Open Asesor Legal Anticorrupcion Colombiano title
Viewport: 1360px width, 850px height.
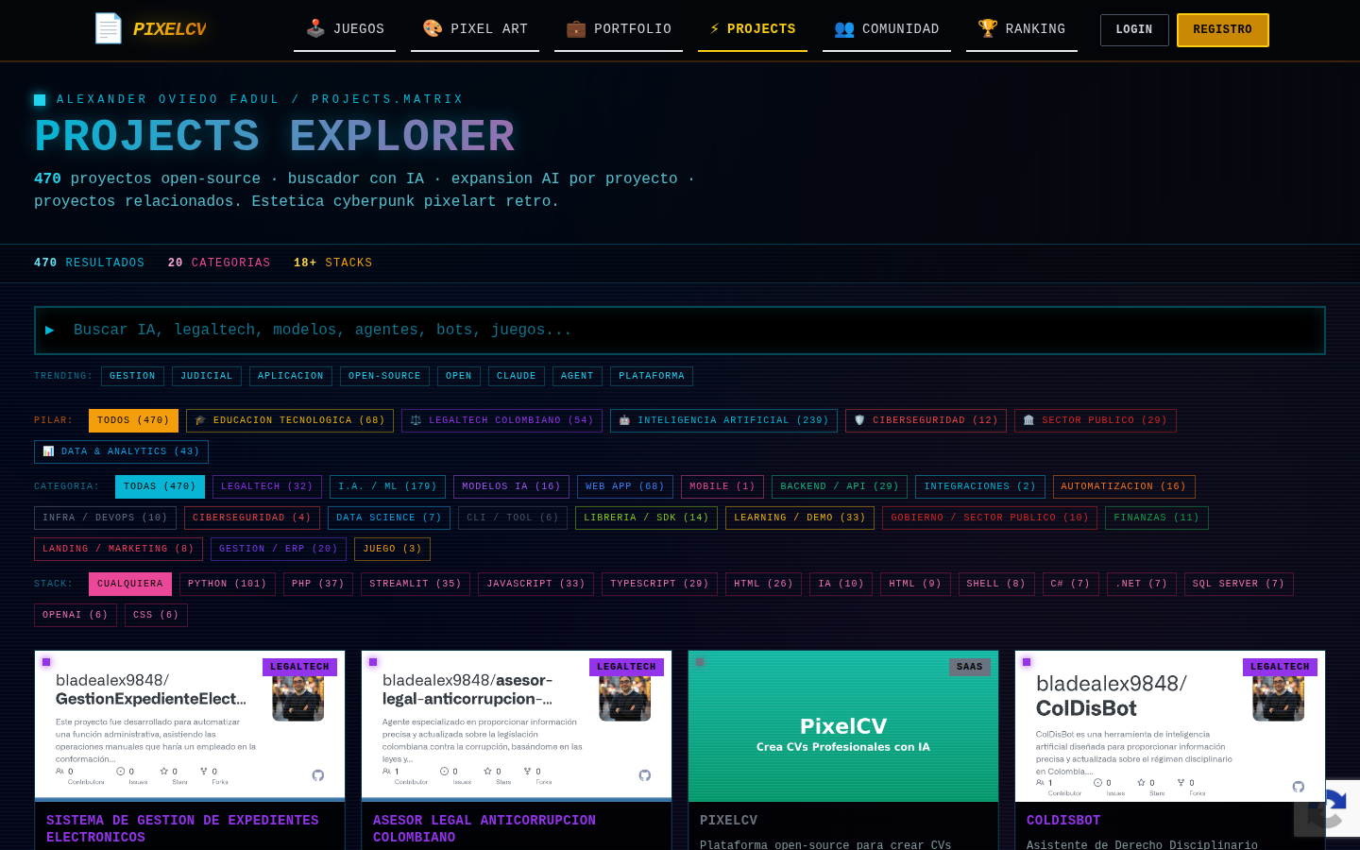point(484,828)
